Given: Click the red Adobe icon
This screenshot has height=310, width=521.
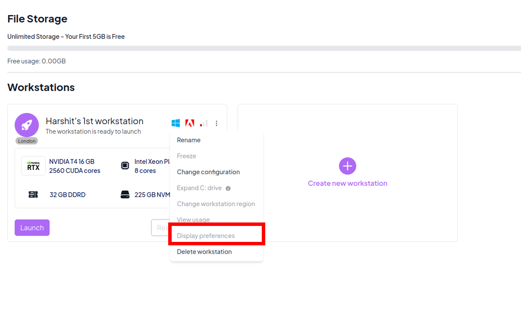Looking at the screenshot, I should tap(189, 123).
